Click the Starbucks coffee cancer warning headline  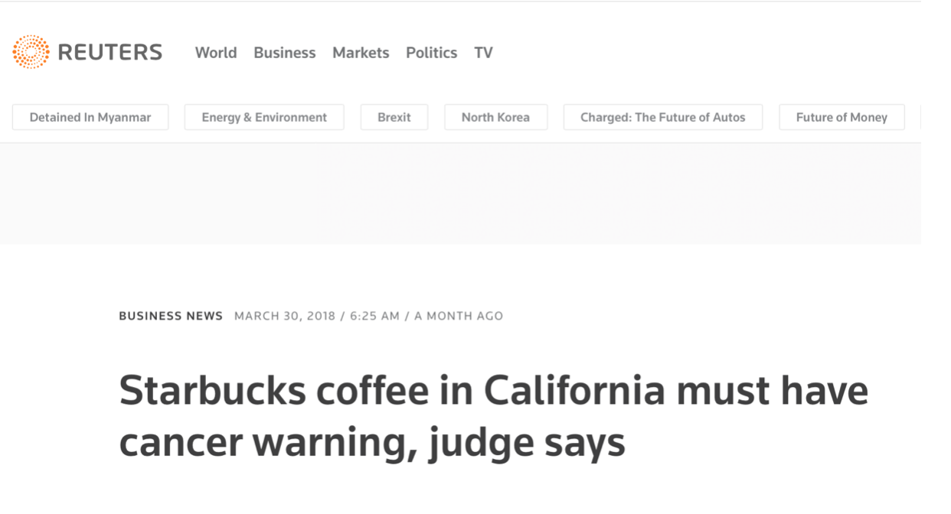(x=494, y=417)
